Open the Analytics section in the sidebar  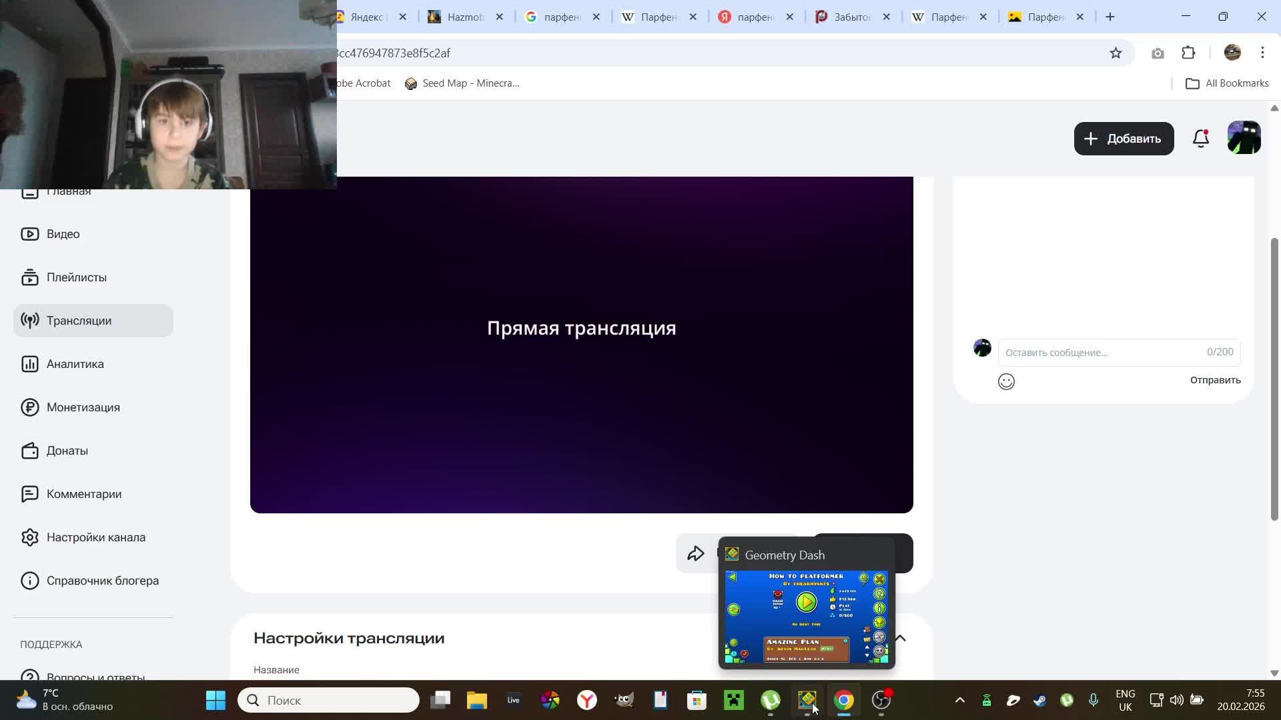click(75, 364)
